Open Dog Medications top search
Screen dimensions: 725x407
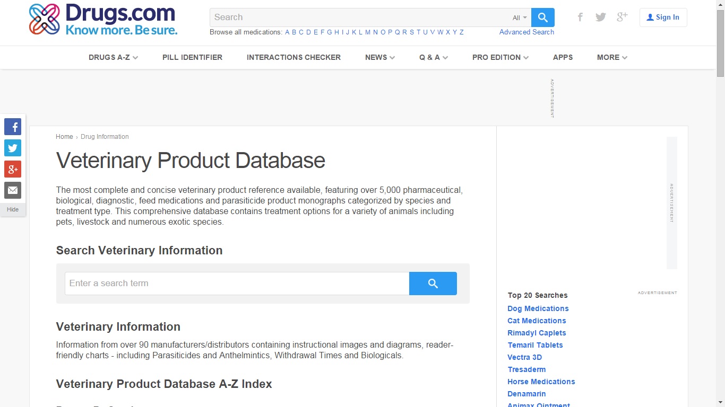pos(538,308)
